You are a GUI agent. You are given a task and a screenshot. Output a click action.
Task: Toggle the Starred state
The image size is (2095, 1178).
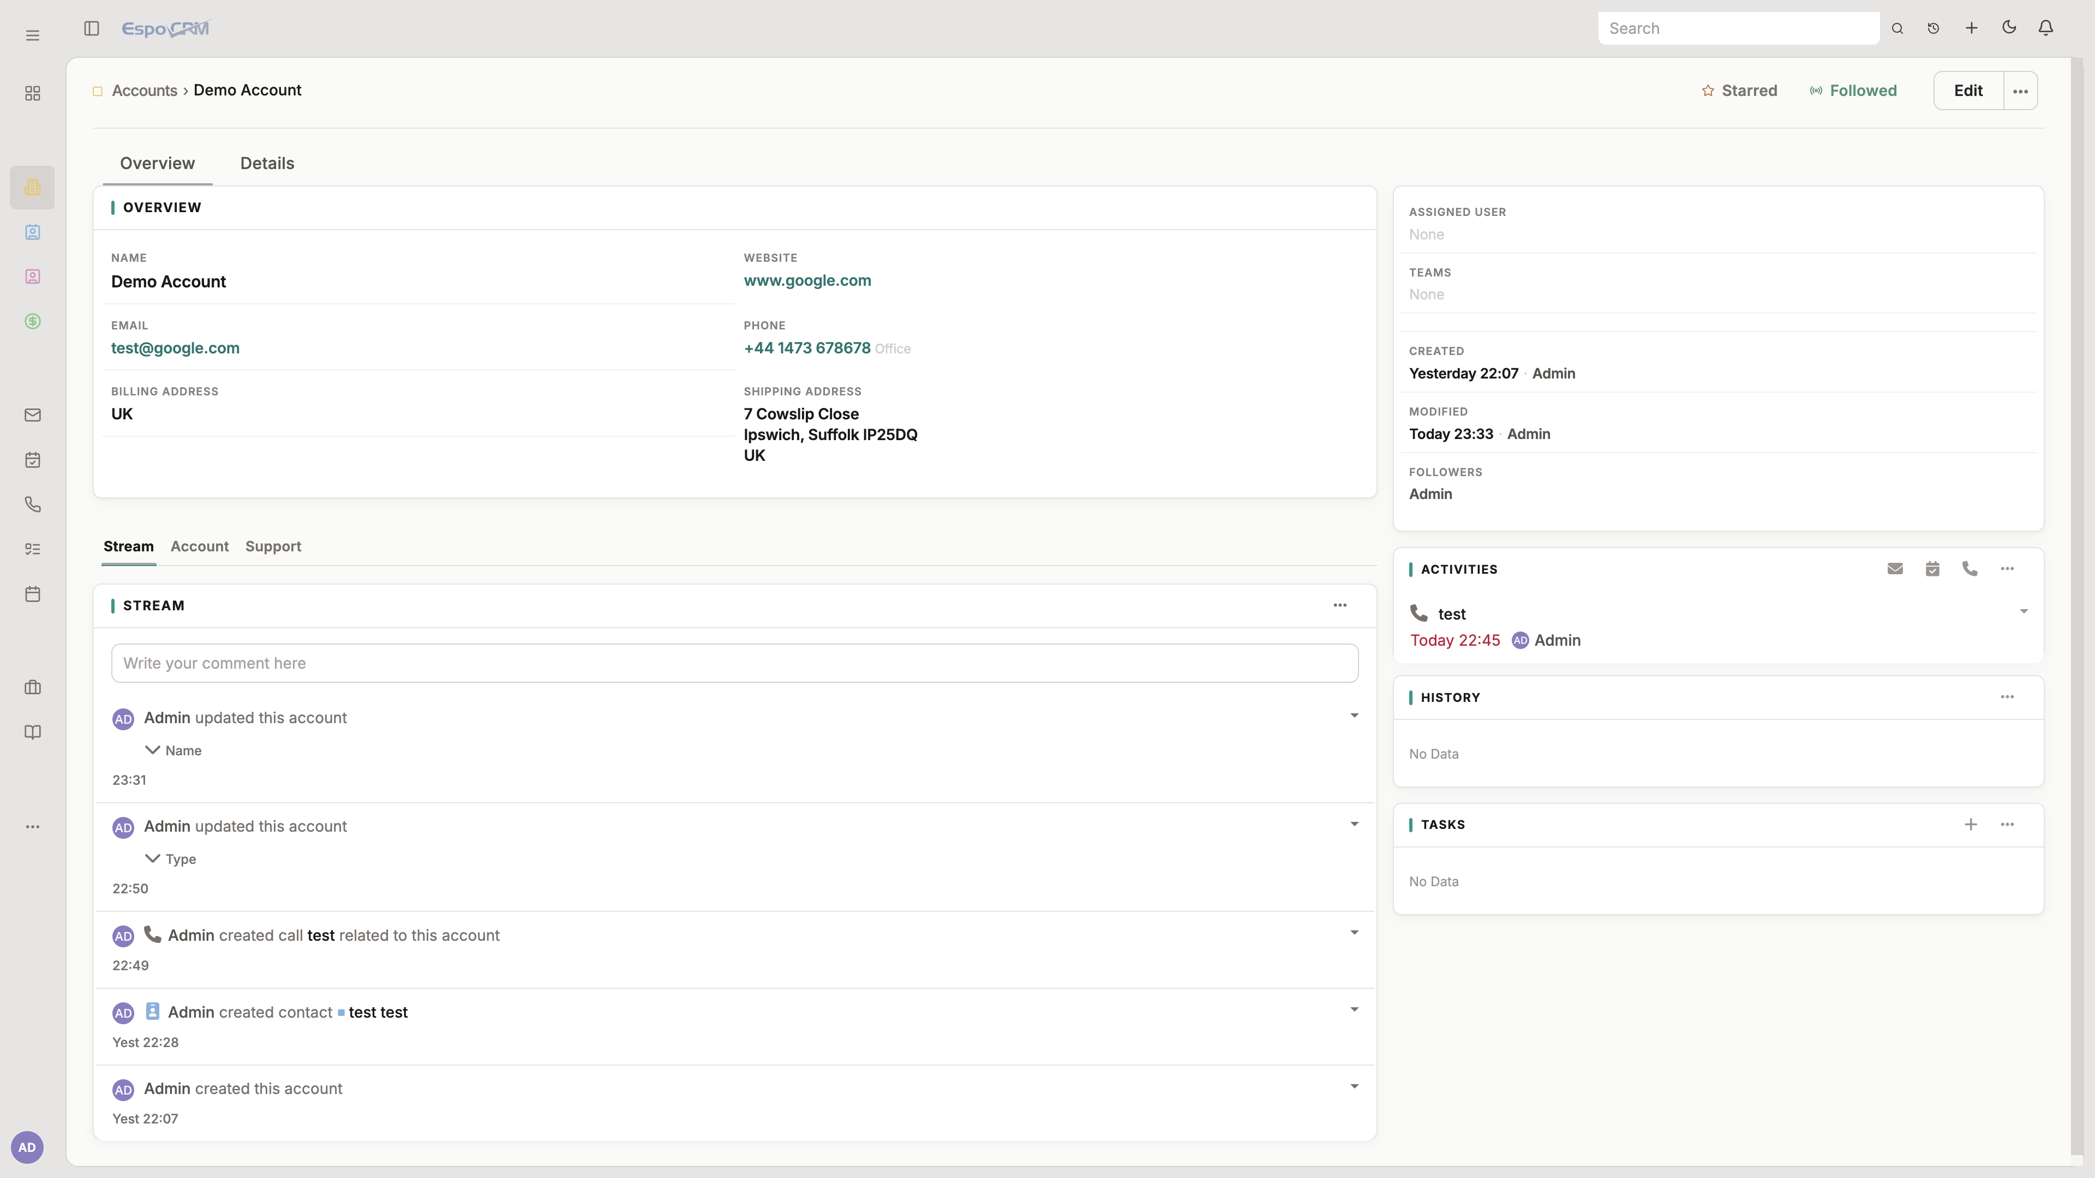1740,90
